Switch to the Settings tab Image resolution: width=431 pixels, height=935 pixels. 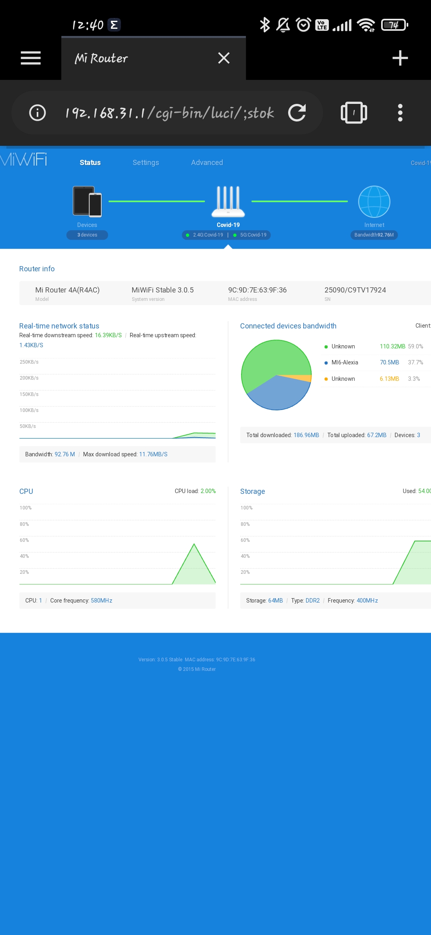[146, 163]
